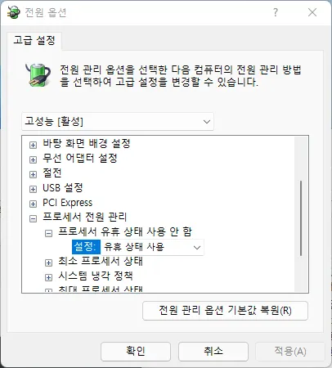
Task: Click the question mark help button
Action: point(276,12)
